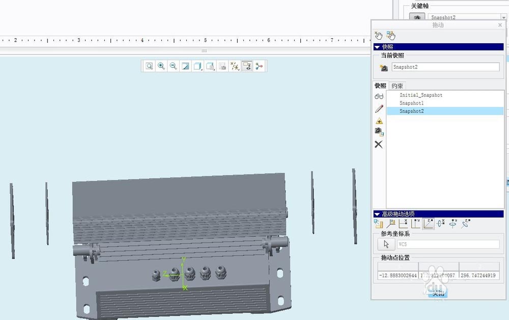509x320 pixels.
Task: Click the zoom in magnifier on viewport toolbar
Action: [161, 66]
